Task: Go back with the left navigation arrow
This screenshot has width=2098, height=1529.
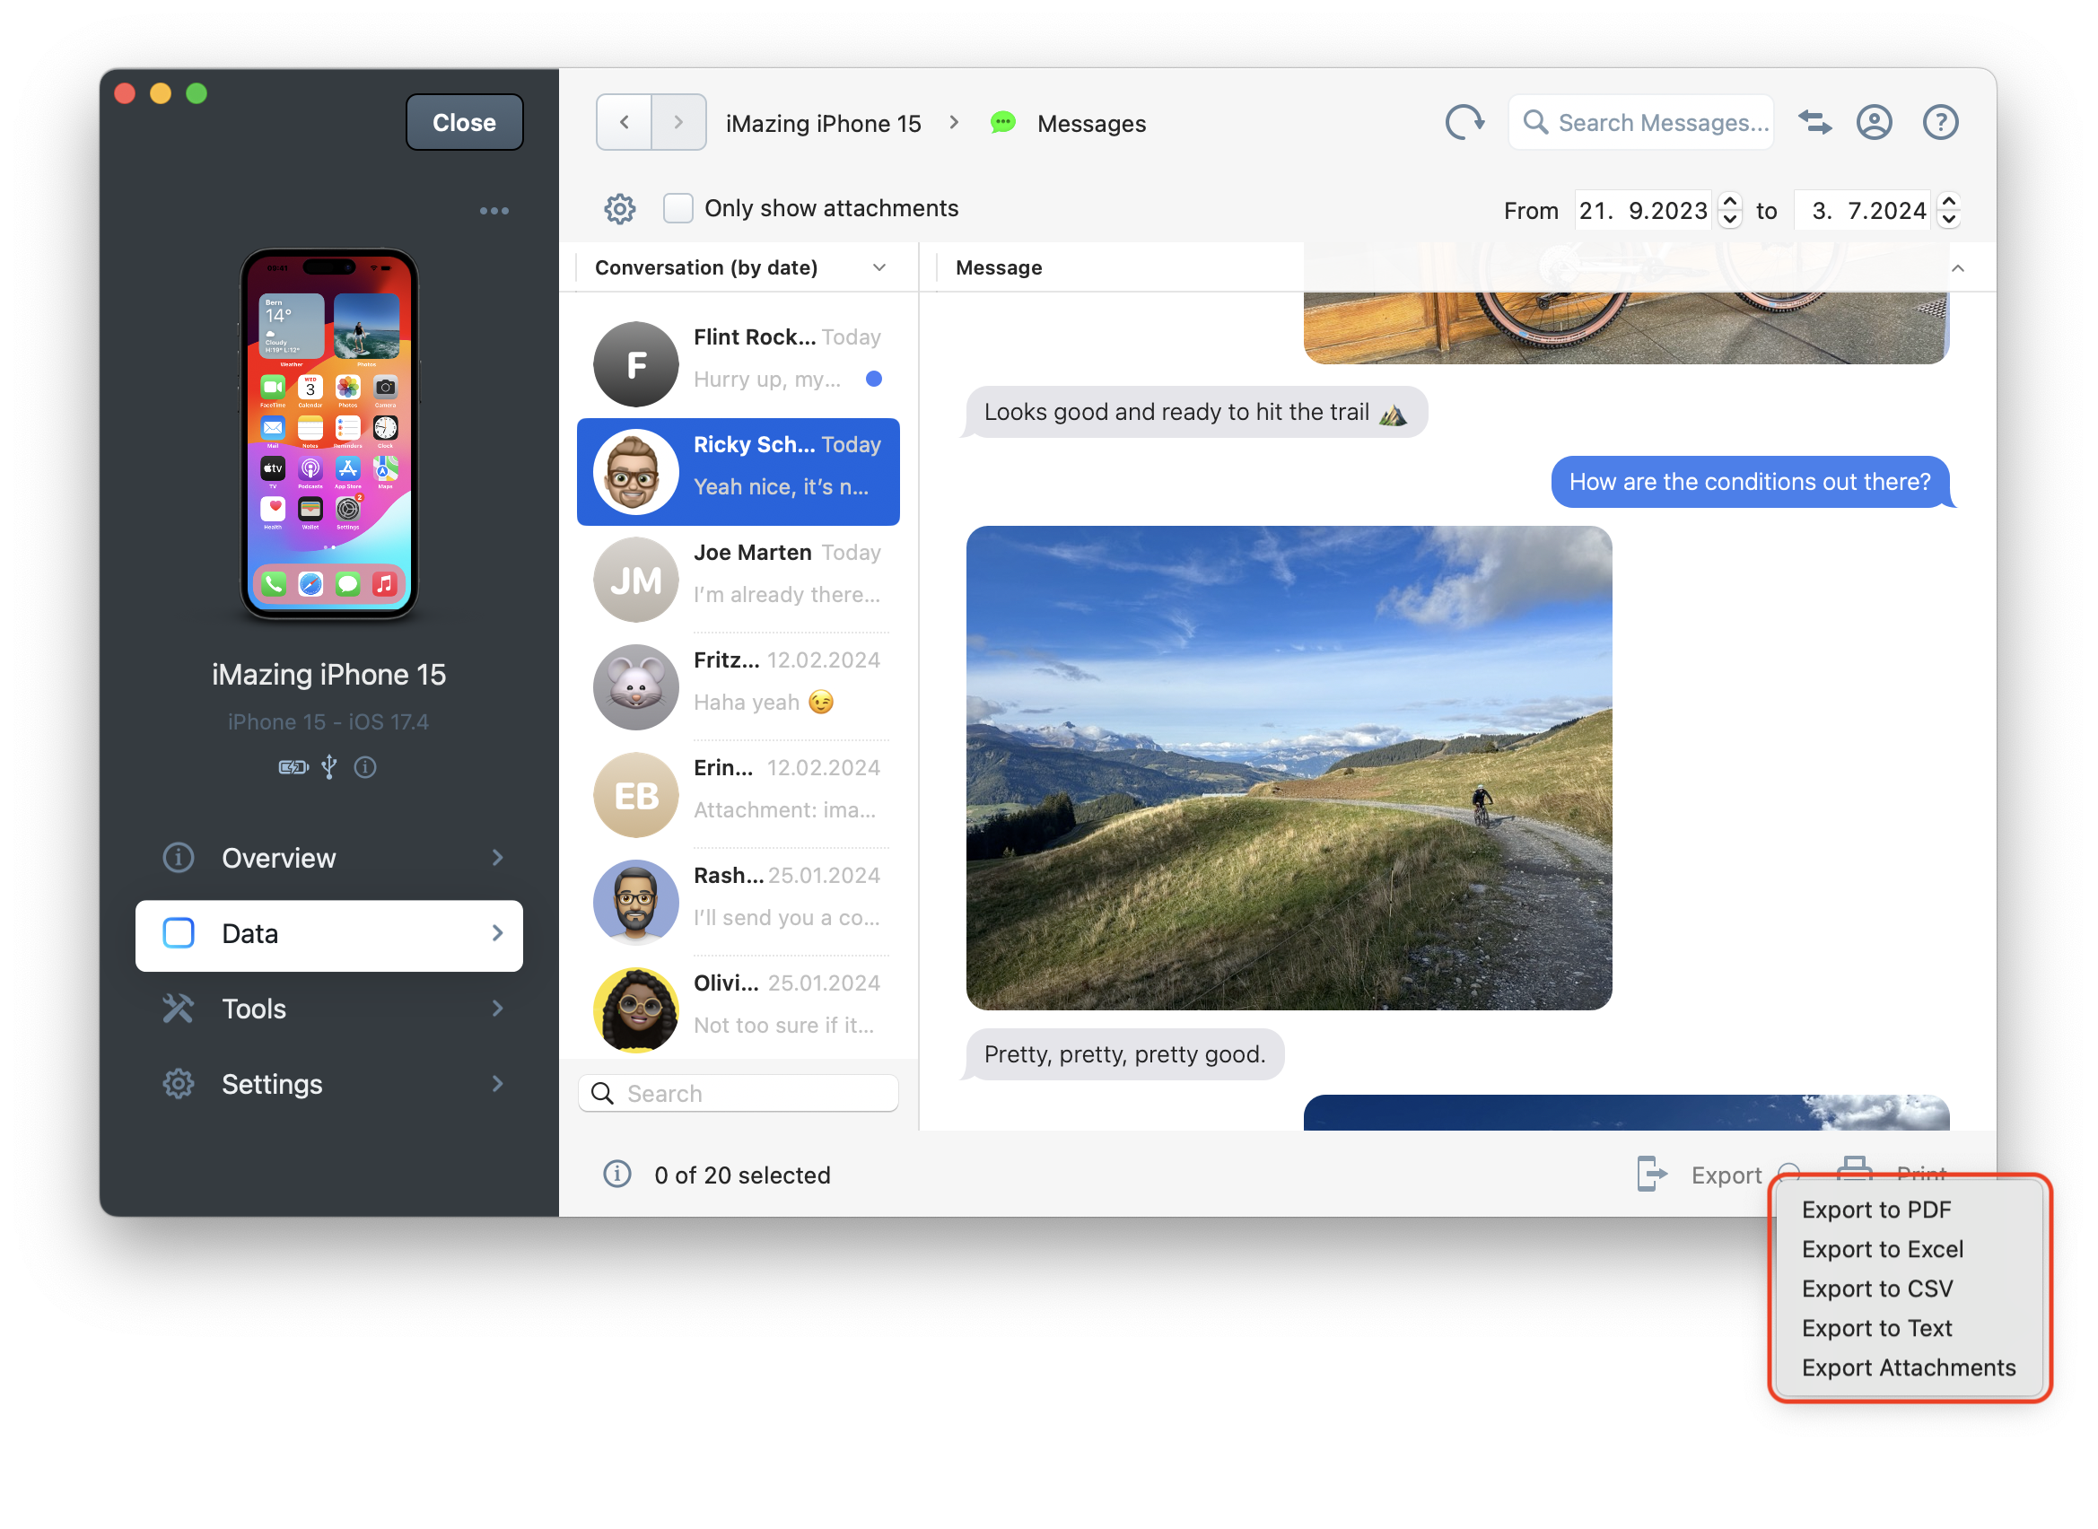Action: [x=625, y=122]
